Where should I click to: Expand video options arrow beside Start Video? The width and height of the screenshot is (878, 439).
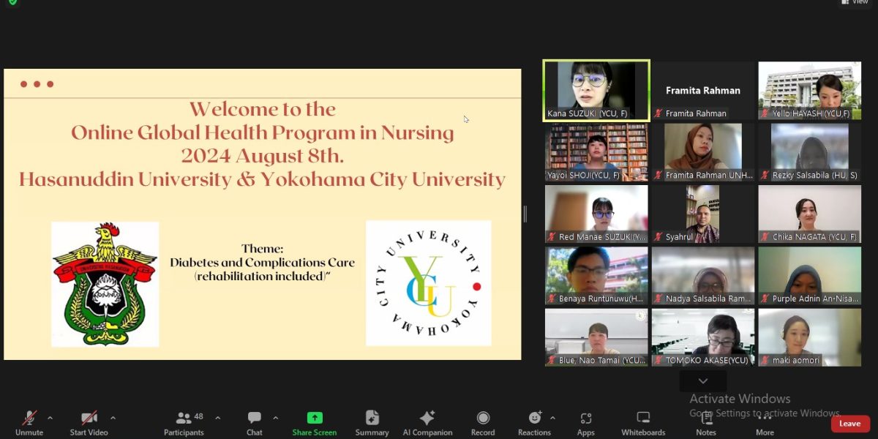113,418
